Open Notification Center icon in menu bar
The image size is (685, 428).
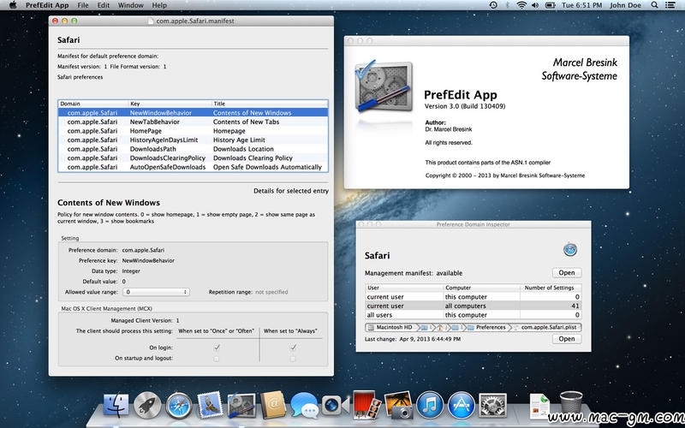tap(670, 5)
